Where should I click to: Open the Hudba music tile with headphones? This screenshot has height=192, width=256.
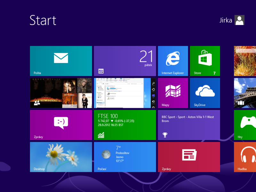[x=245, y=157]
